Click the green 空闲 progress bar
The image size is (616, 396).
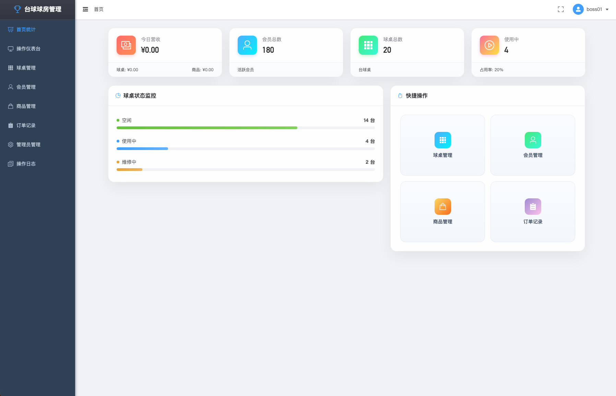coord(207,128)
